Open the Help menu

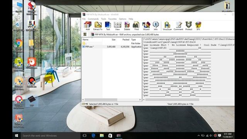(131, 19)
